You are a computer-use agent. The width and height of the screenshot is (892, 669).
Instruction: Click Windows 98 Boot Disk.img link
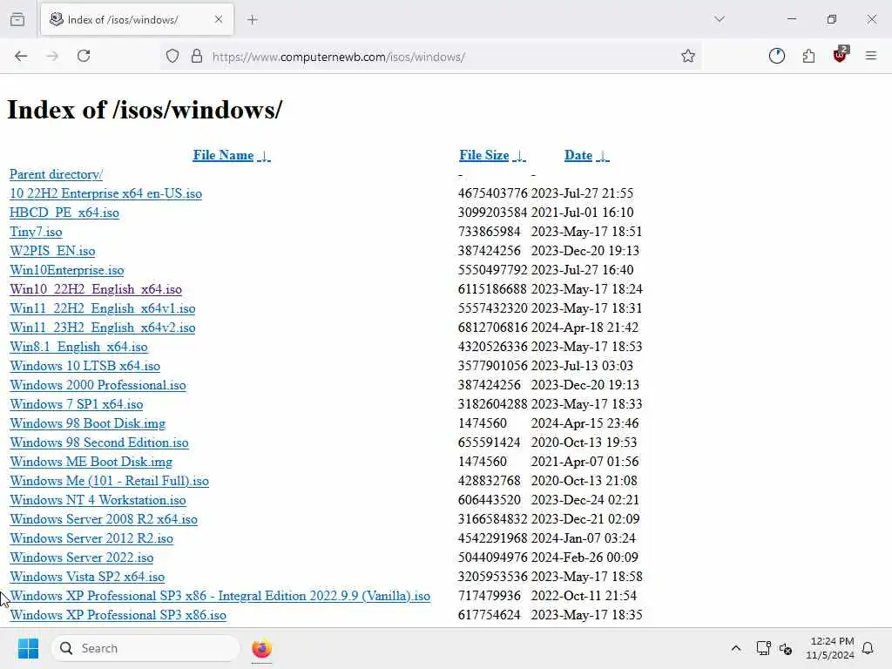[x=88, y=423]
